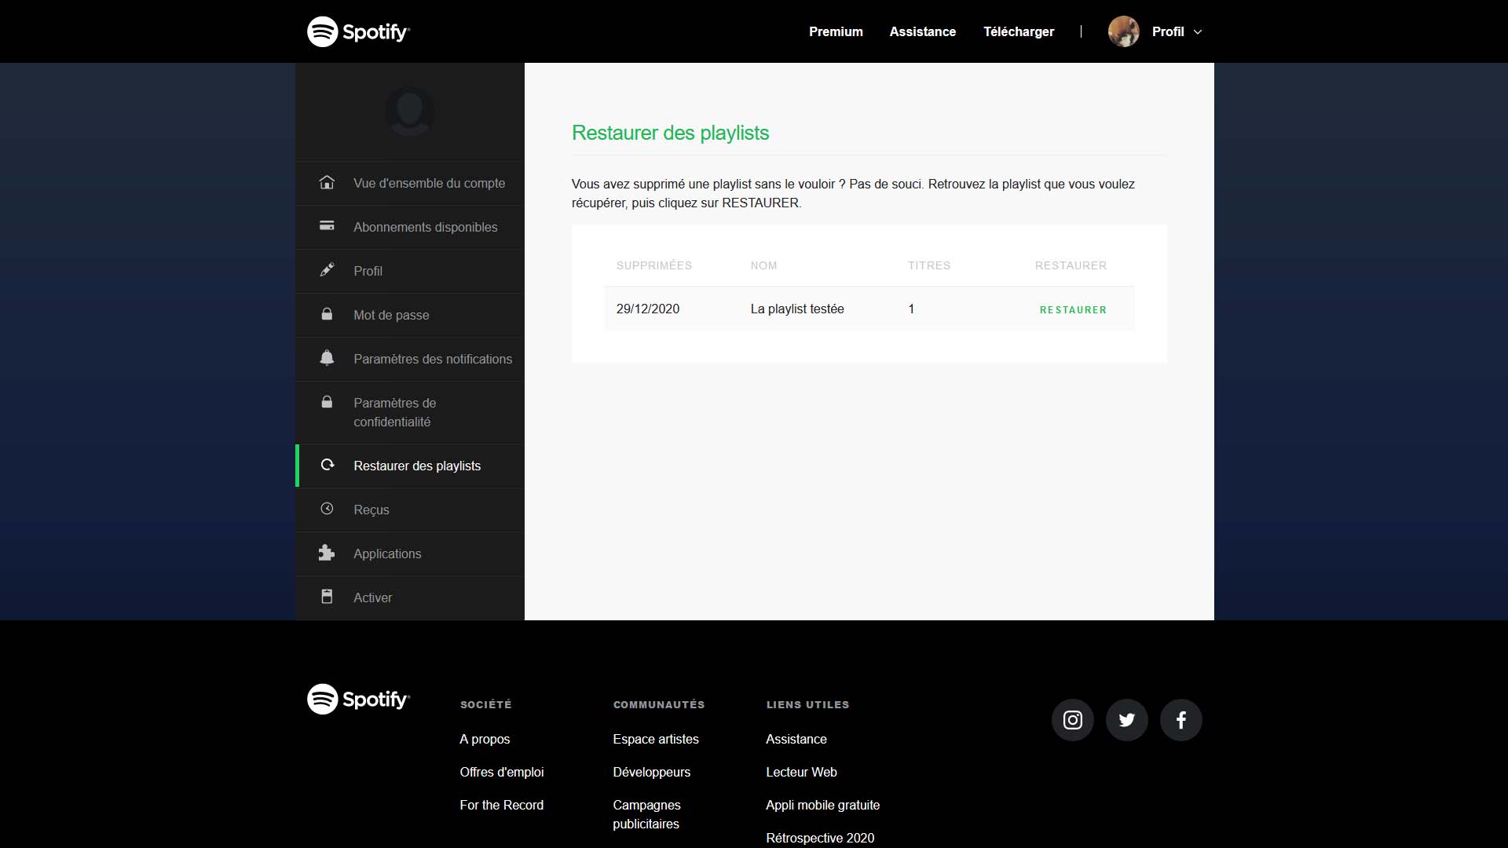Open the Appli mobile gratuite link
This screenshot has height=848, width=1508.
click(823, 805)
